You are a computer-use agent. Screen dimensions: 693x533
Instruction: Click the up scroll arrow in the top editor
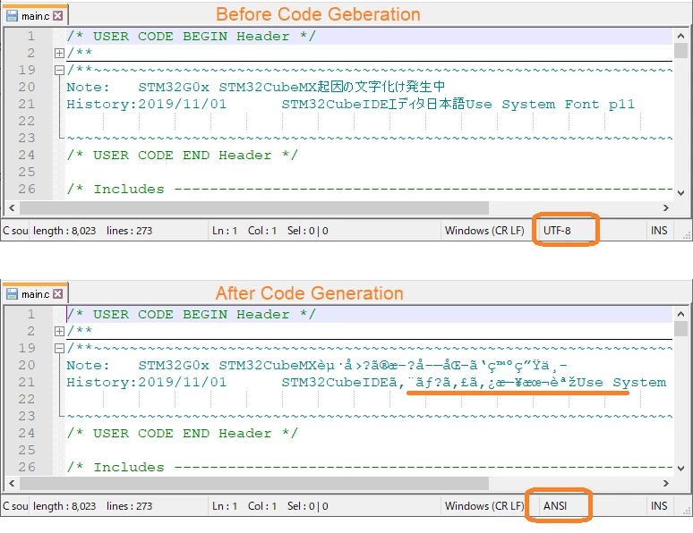click(680, 36)
